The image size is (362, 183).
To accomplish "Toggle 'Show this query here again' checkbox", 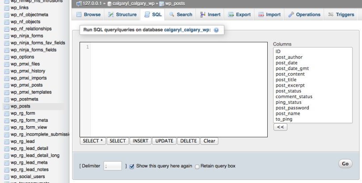I will pyautogui.click(x=132, y=166).
